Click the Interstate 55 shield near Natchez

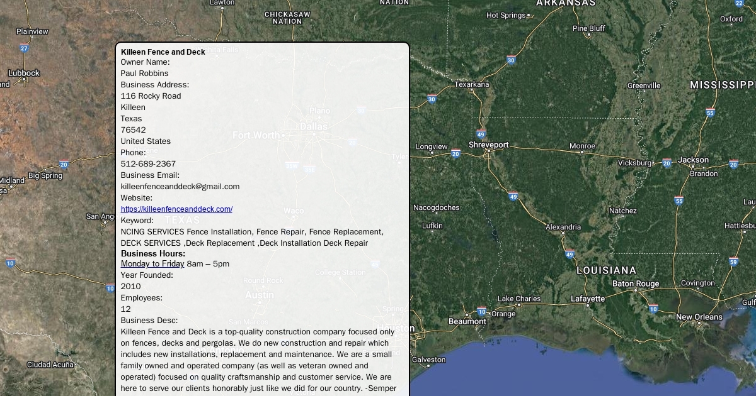[679, 201]
